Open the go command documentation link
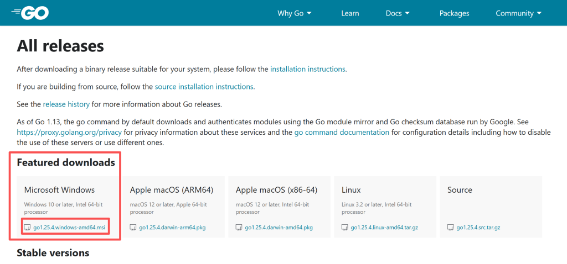This screenshot has width=567, height=264. (342, 133)
